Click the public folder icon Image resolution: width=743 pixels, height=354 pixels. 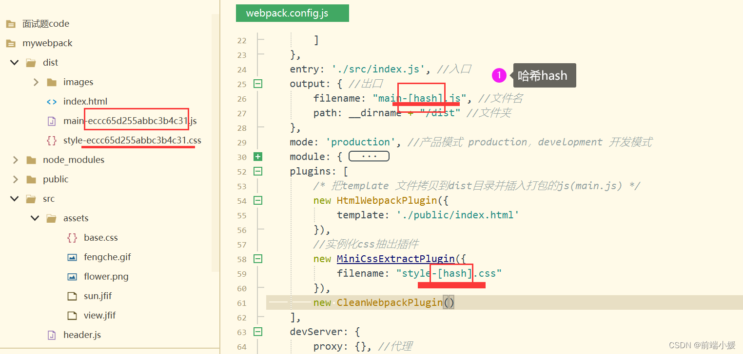tap(31, 179)
